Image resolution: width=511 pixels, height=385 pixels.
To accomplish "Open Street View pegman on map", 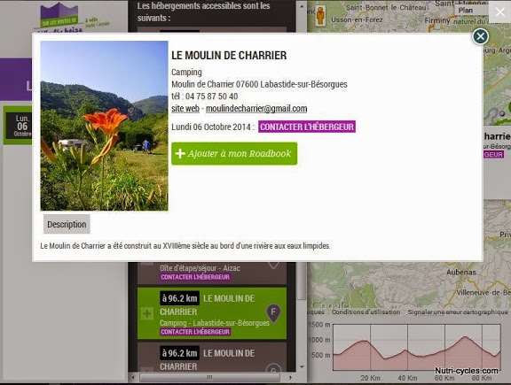I will point(320,16).
